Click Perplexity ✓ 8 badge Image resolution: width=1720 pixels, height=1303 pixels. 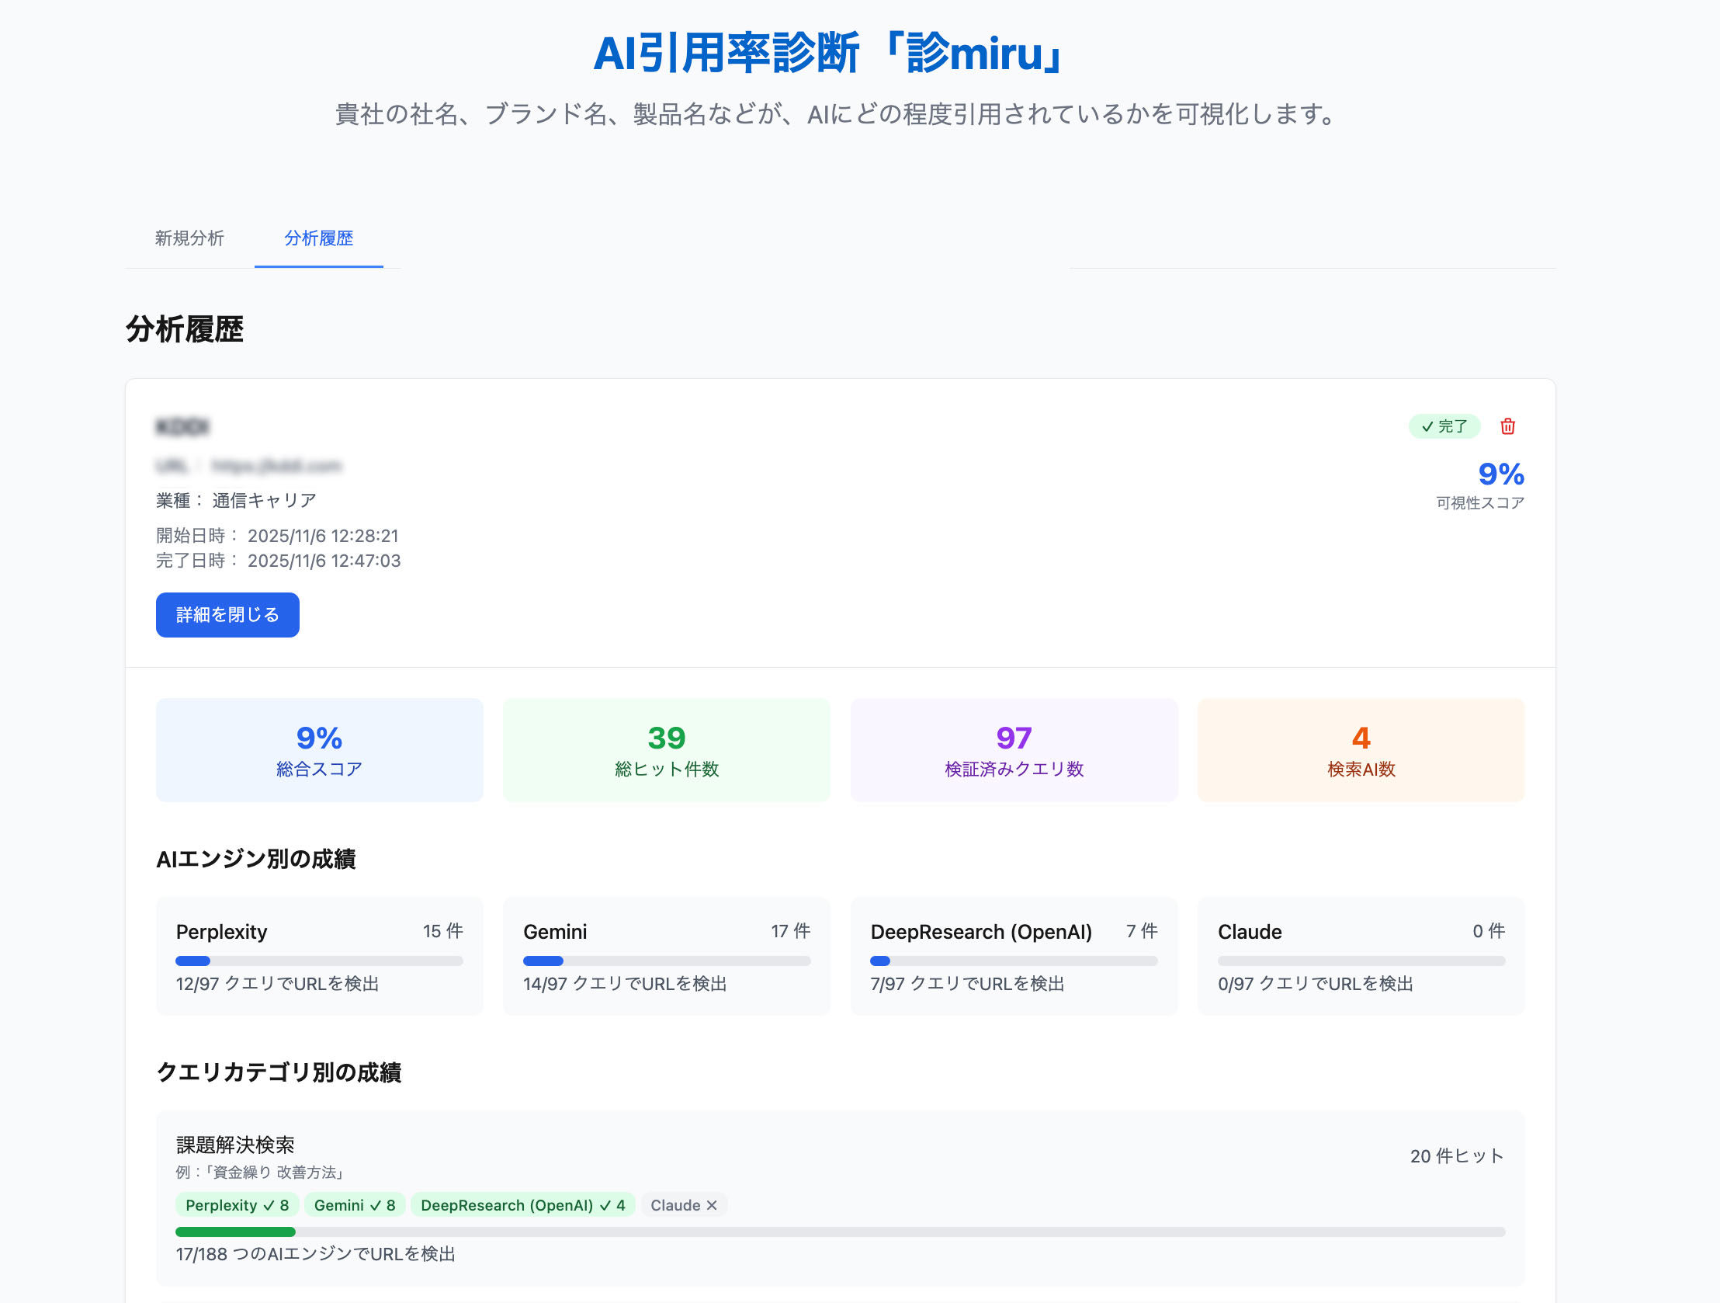[x=237, y=1205]
